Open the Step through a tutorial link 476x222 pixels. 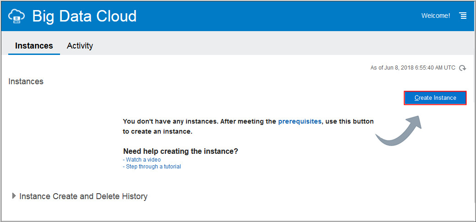[153, 167]
